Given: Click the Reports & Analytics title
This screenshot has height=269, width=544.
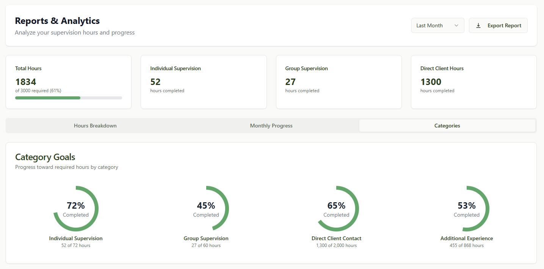Looking at the screenshot, I should coord(57,20).
